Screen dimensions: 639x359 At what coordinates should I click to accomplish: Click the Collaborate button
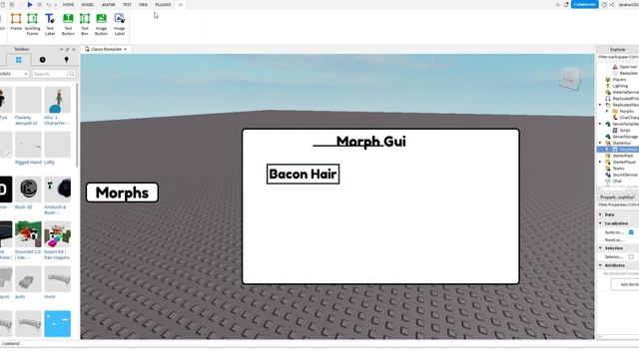(585, 4)
